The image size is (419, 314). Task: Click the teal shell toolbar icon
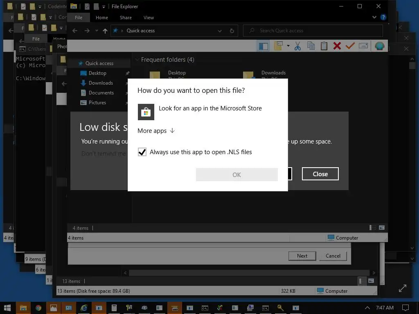click(x=379, y=46)
